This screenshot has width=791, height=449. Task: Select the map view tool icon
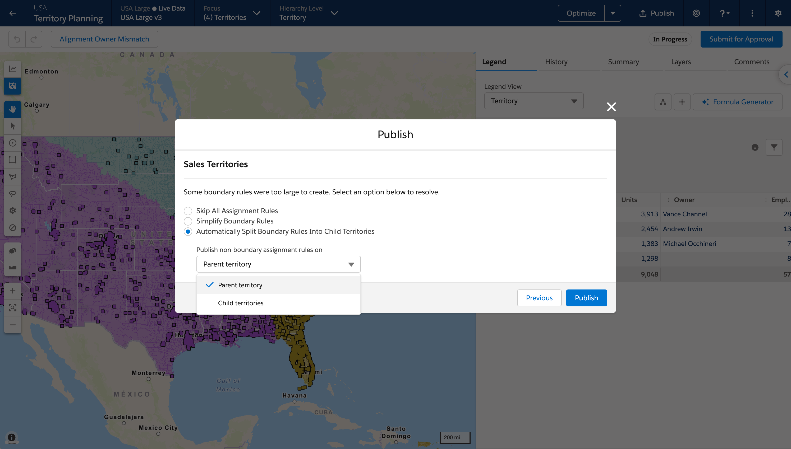tap(13, 86)
